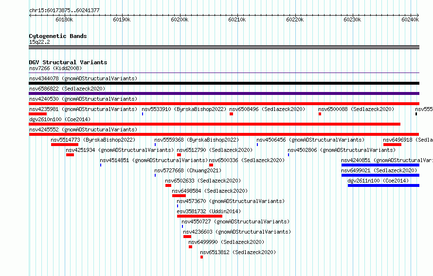Click the nsv4573670 variant label

coord(231,201)
